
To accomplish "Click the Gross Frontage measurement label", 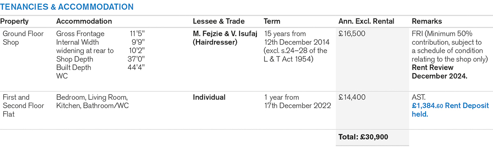I will [x=80, y=34].
